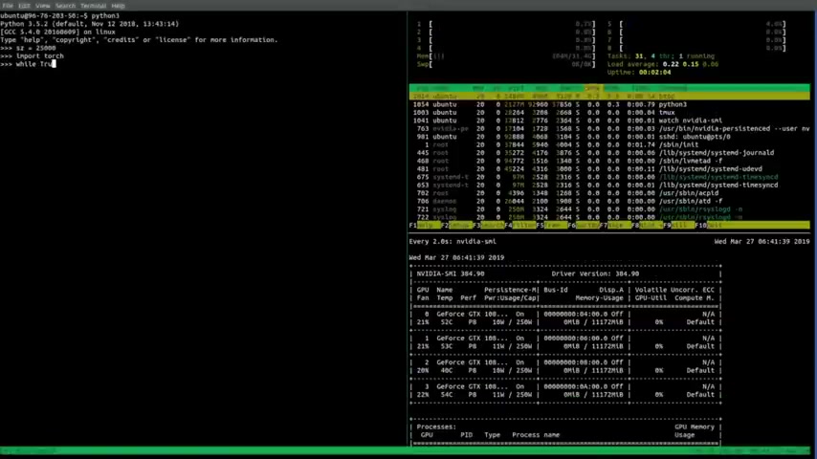This screenshot has width=817, height=459.
Task: Click 'Driver Version: 384.90' text
Action: [595, 273]
